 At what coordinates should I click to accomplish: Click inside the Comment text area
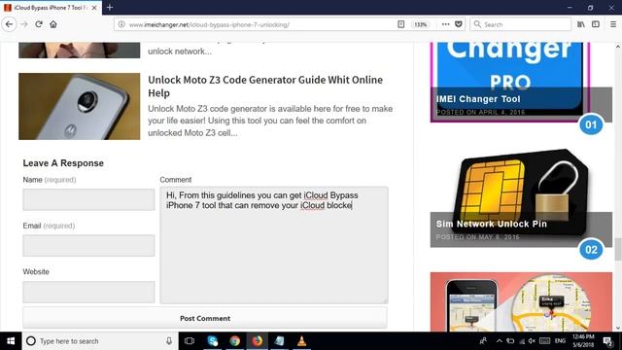(274, 245)
